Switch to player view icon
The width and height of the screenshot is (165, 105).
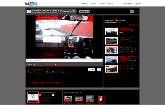pyautogui.click(x=132, y=11)
